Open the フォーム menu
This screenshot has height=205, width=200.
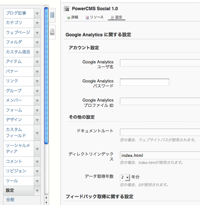[19, 110]
